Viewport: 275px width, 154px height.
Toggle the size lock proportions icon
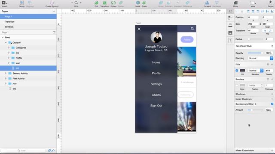click(260, 24)
